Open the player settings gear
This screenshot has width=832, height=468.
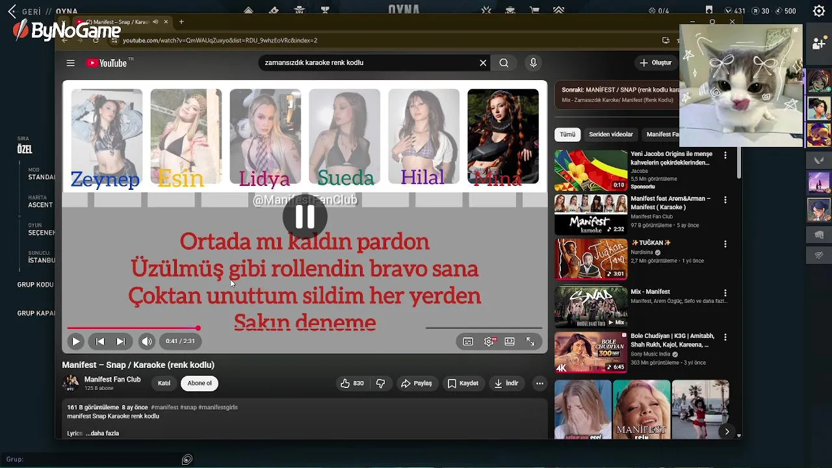point(489,341)
